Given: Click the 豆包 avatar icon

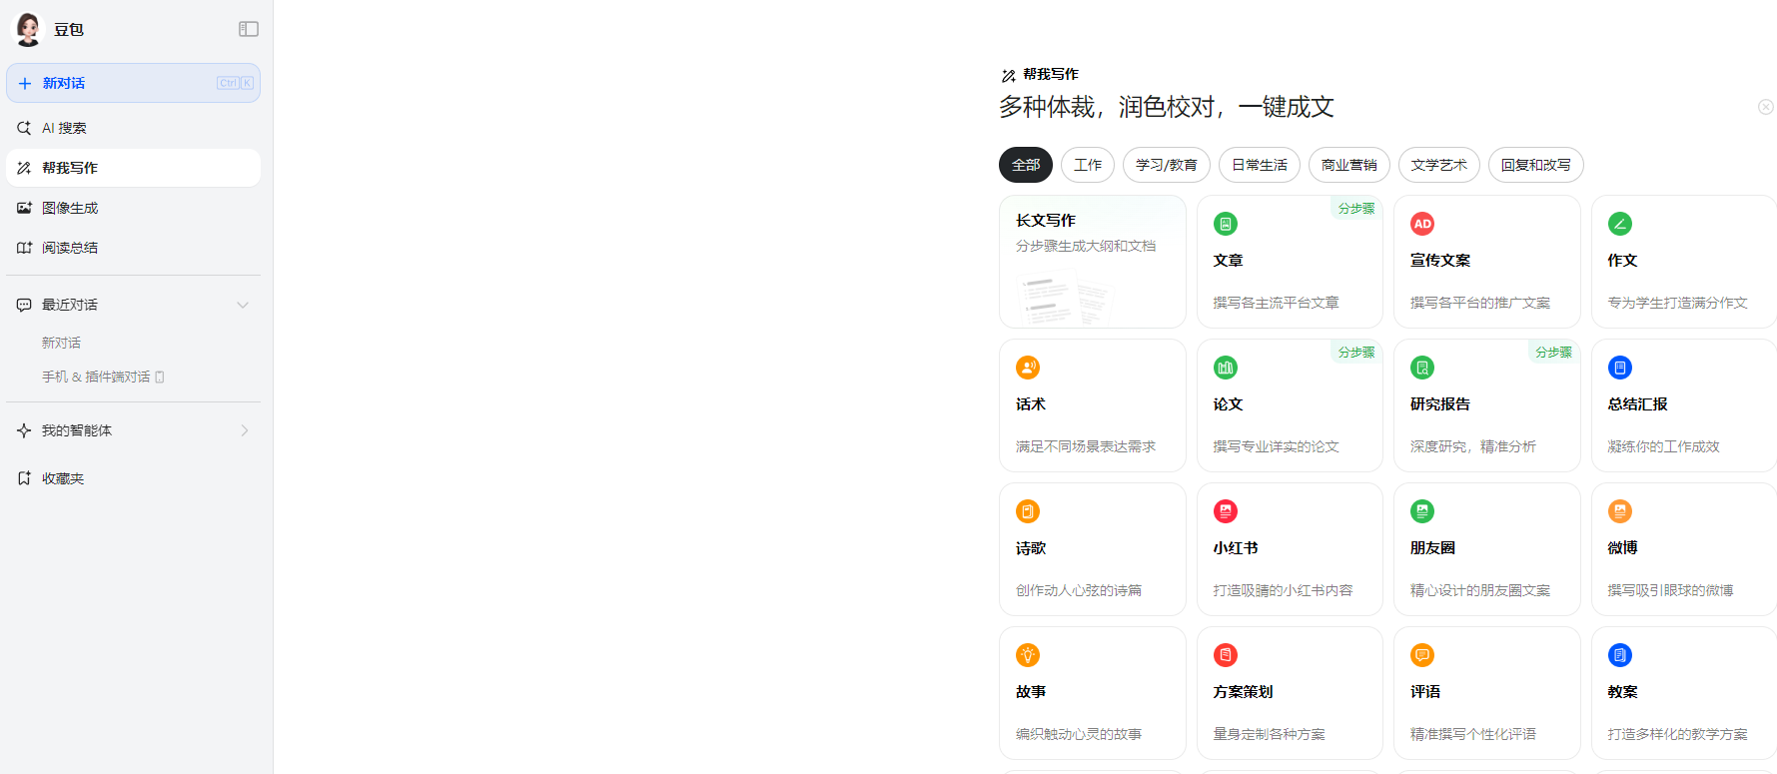Looking at the screenshot, I should (x=28, y=29).
